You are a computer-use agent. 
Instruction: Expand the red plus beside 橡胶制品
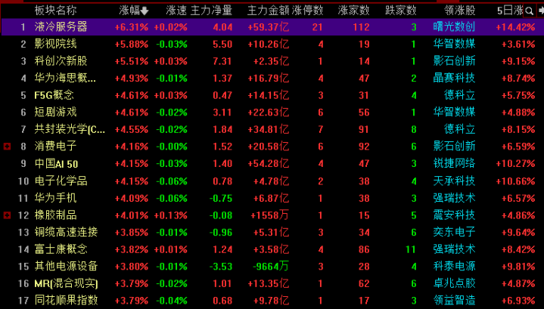point(7,215)
